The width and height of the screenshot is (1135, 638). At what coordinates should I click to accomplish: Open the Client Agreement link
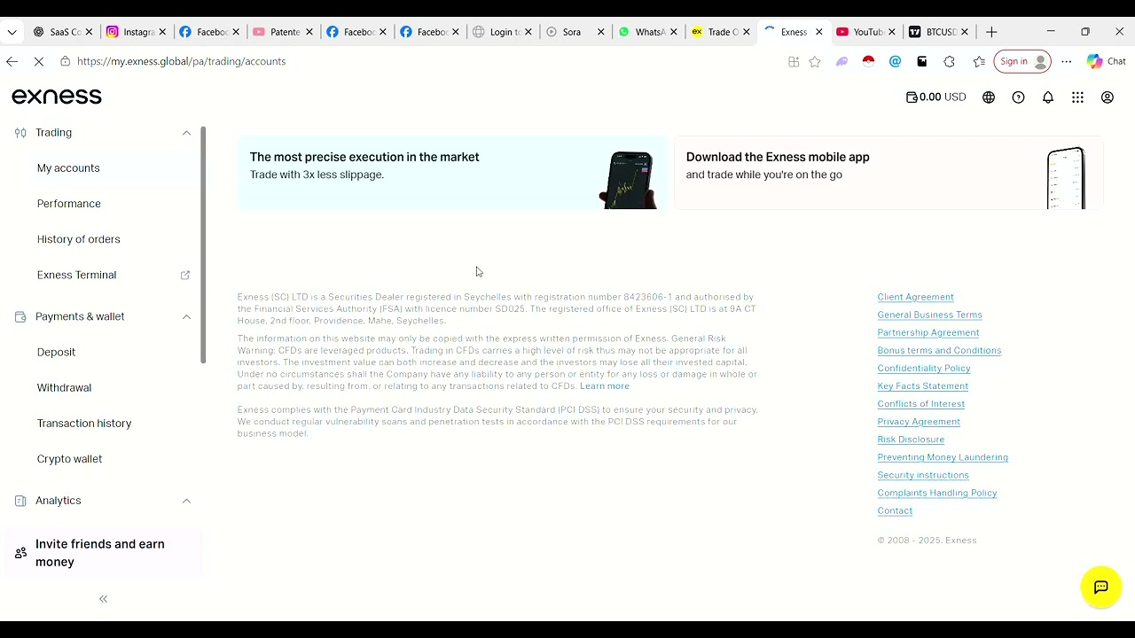point(915,297)
